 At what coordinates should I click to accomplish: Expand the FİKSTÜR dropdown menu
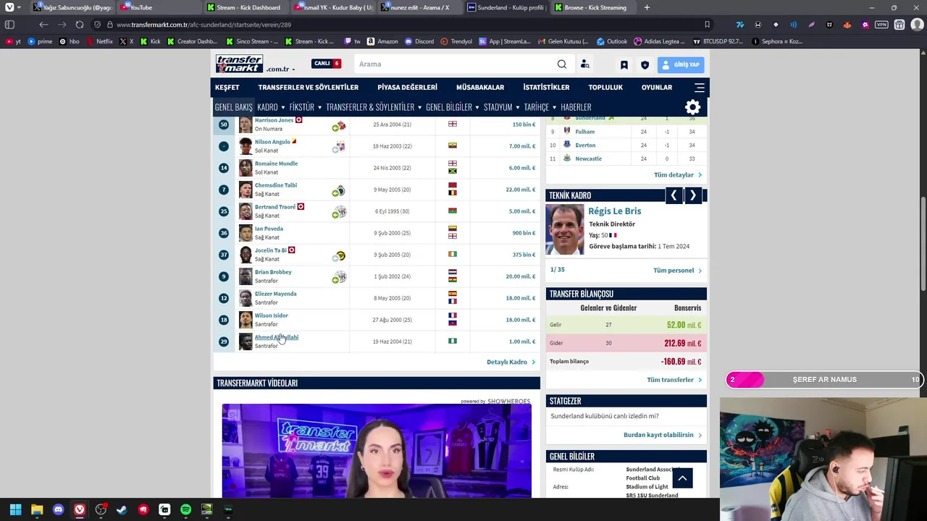[x=305, y=107]
